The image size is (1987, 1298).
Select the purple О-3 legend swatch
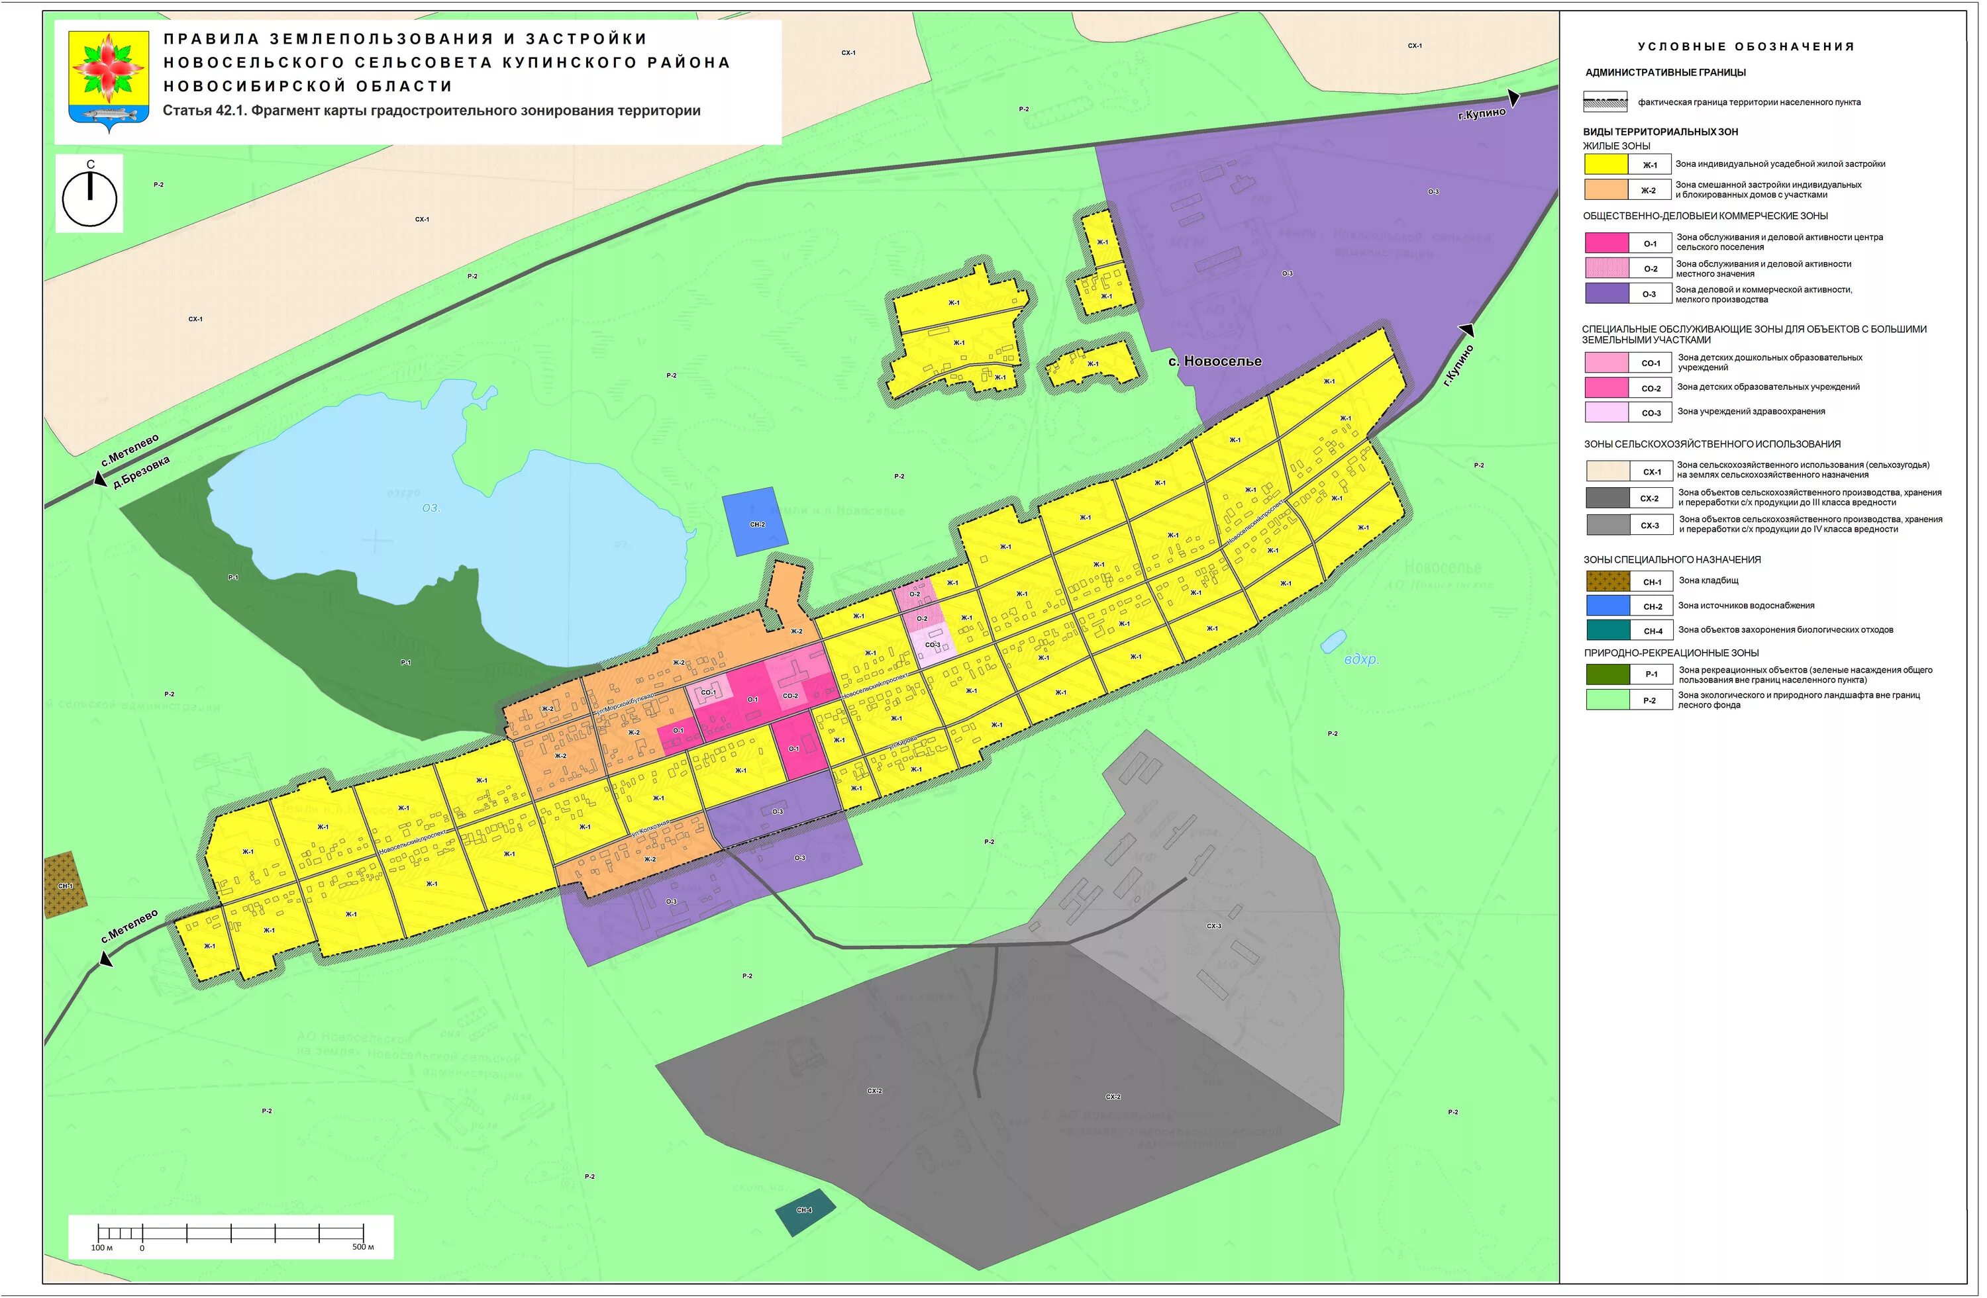pyautogui.click(x=1607, y=294)
